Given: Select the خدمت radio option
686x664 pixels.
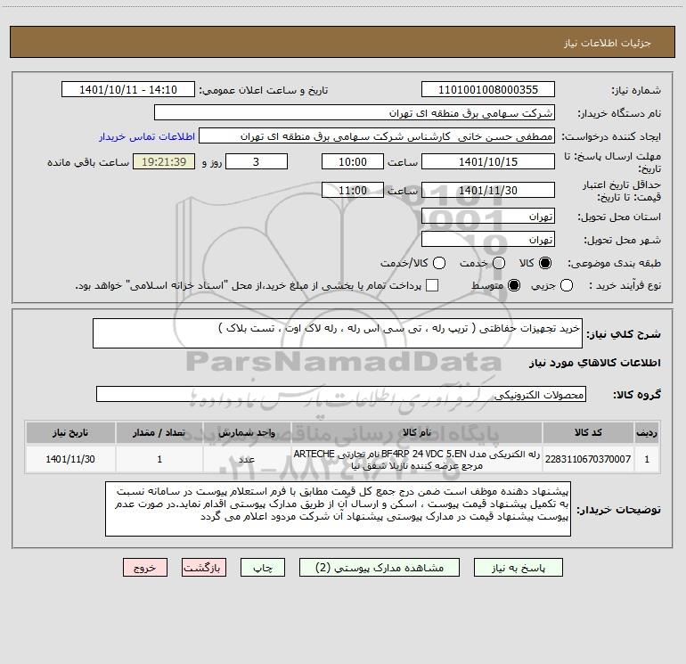Looking at the screenshot, I should pyautogui.click(x=499, y=263).
